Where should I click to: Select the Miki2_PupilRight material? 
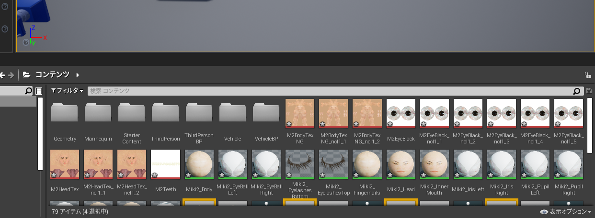pyautogui.click(x=568, y=164)
